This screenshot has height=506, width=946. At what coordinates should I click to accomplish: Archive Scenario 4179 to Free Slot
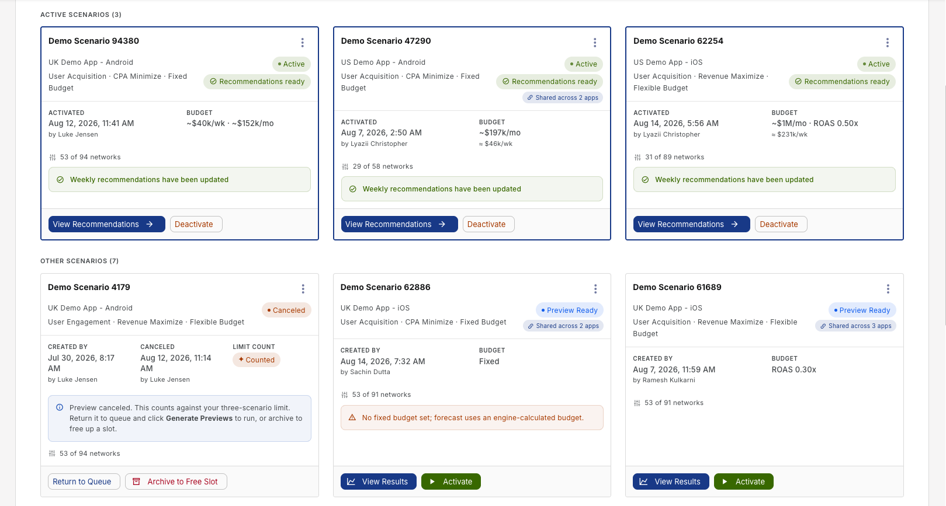pos(176,481)
